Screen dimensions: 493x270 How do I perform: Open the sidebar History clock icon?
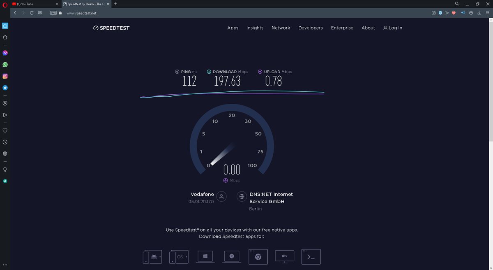(5, 142)
